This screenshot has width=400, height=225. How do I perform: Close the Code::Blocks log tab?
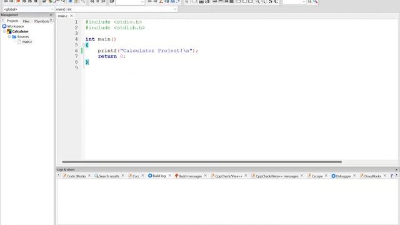coord(89,176)
